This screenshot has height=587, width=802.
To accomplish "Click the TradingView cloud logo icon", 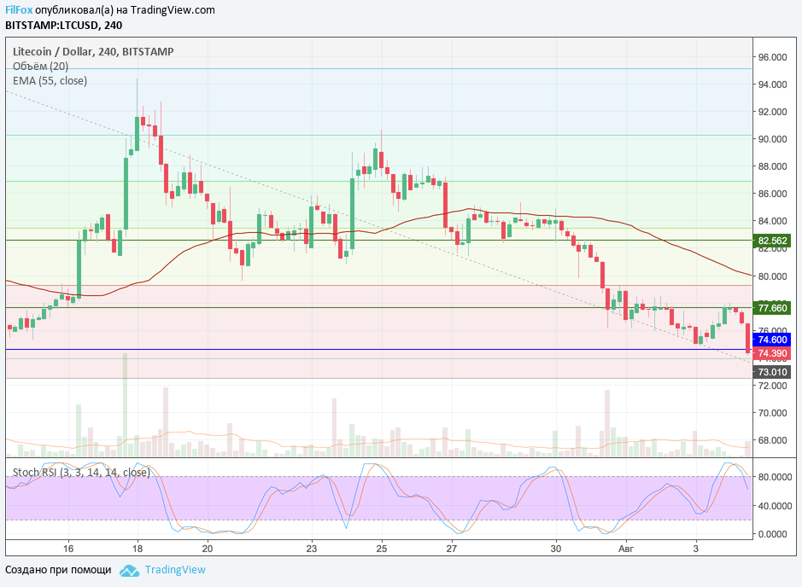I will pos(129,570).
